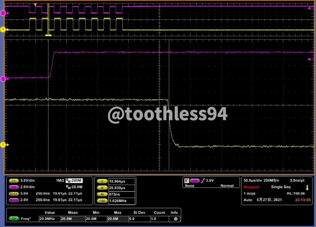This screenshot has width=316, height=227.
Task: Click the Min column header
Action: (96, 212)
